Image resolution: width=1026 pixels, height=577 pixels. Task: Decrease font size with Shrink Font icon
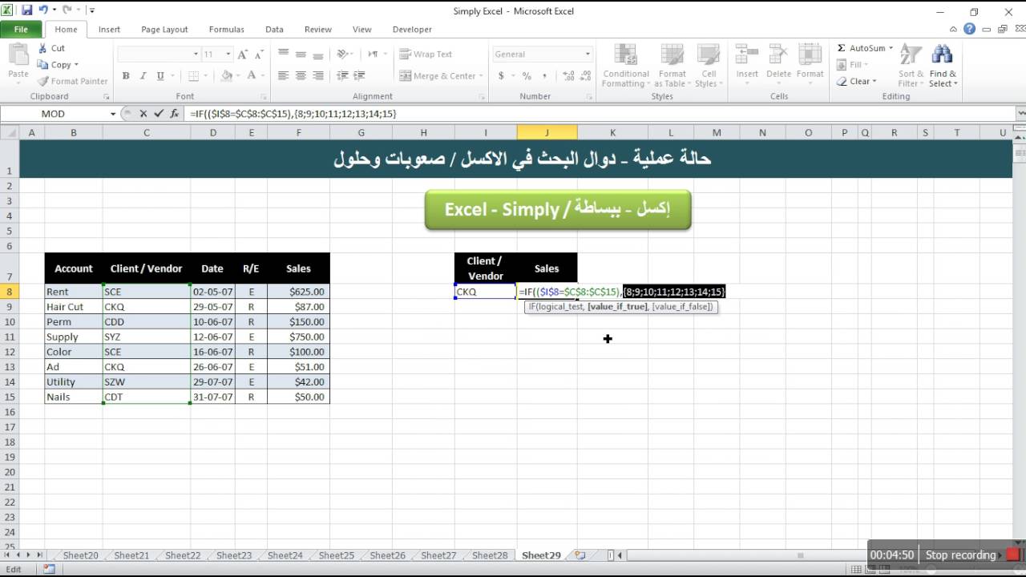(x=257, y=54)
